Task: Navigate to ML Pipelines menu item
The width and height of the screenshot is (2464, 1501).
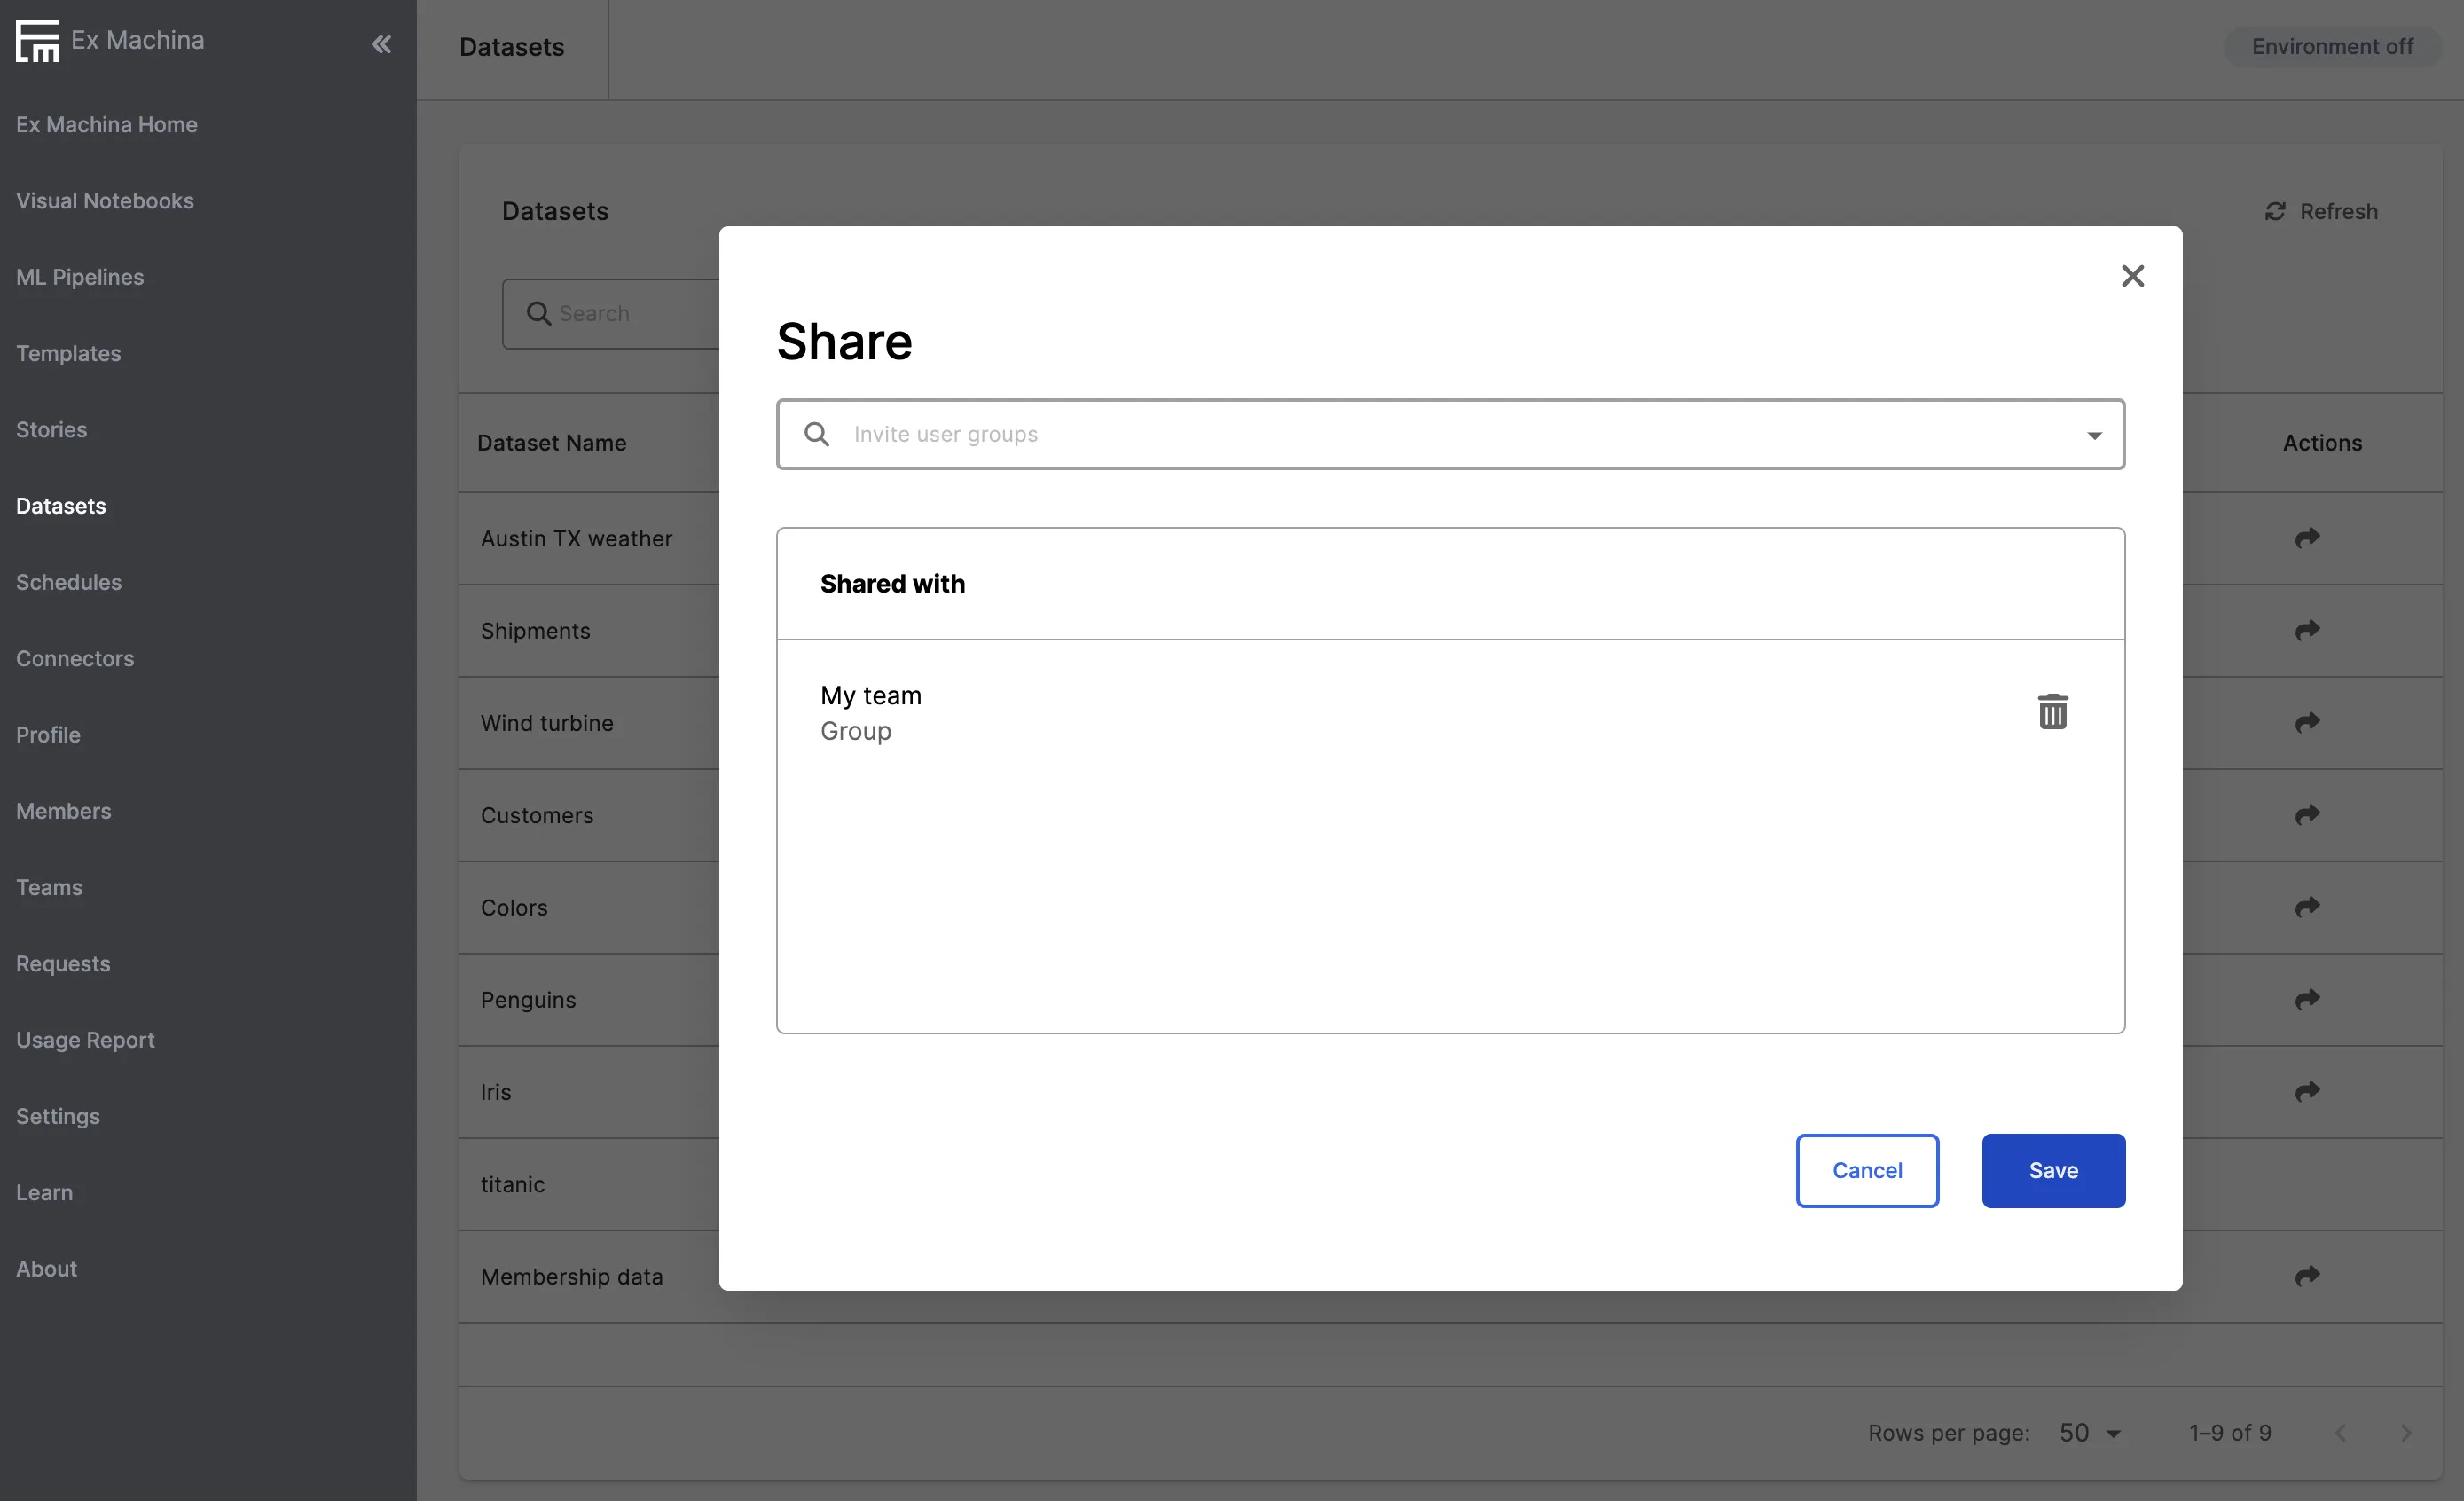Action: [x=80, y=277]
